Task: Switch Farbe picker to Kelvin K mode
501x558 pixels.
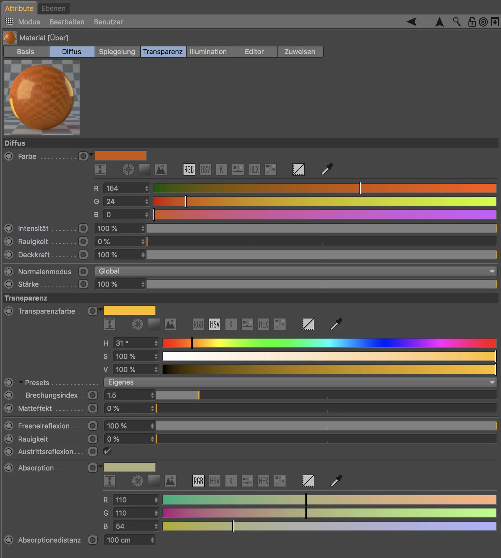Action: 221,170
